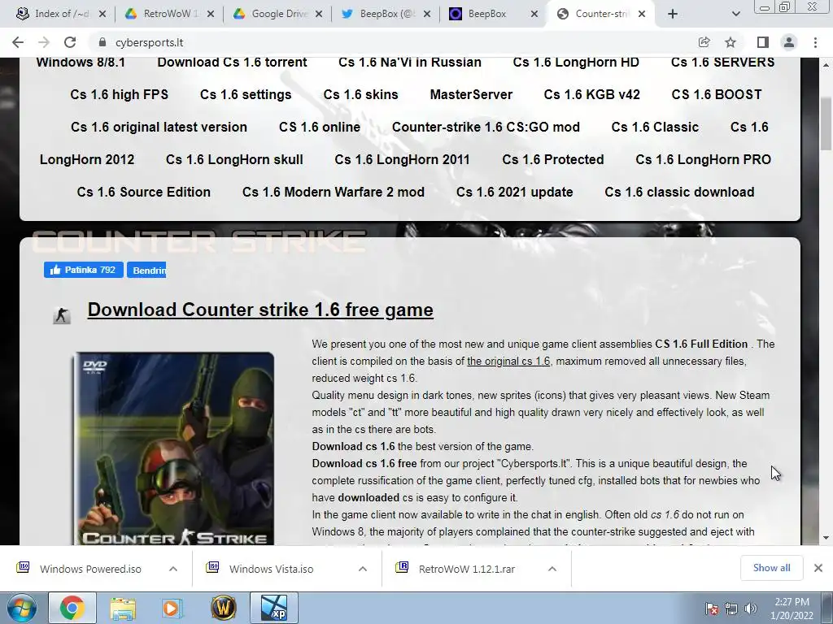
Task: Show all downloads
Action: [771, 568]
